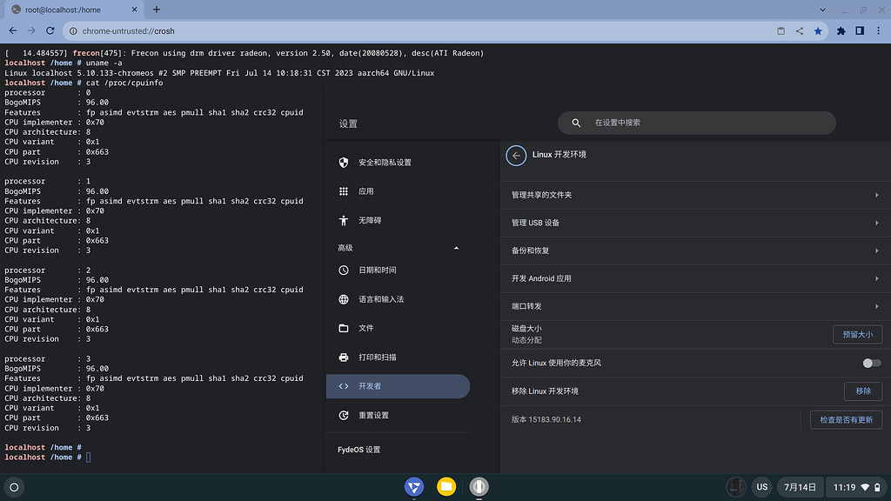Image resolution: width=891 pixels, height=501 pixels.
Task: Click the launcher circle on the shelf
Action: (15, 487)
